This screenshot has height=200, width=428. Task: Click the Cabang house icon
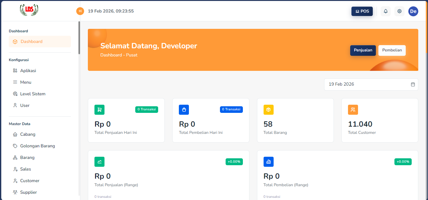15,134
